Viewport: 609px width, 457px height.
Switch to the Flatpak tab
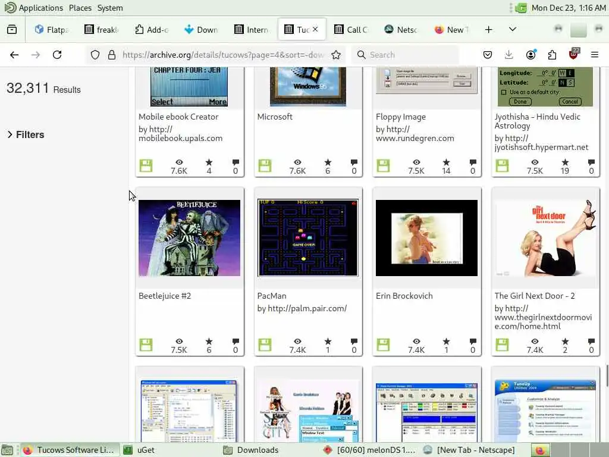(52, 30)
